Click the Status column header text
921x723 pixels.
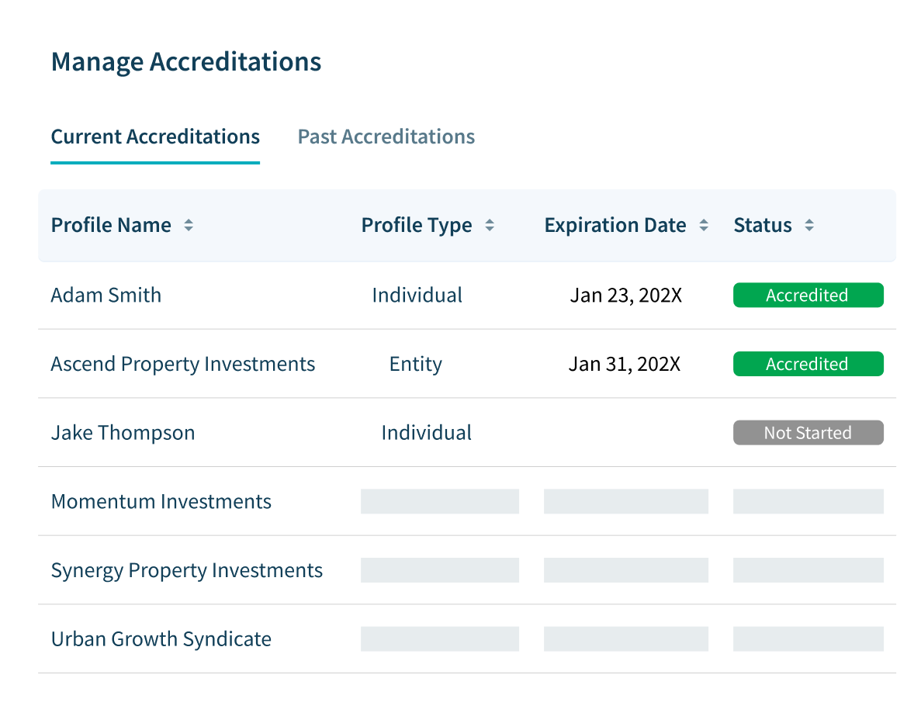click(x=763, y=225)
